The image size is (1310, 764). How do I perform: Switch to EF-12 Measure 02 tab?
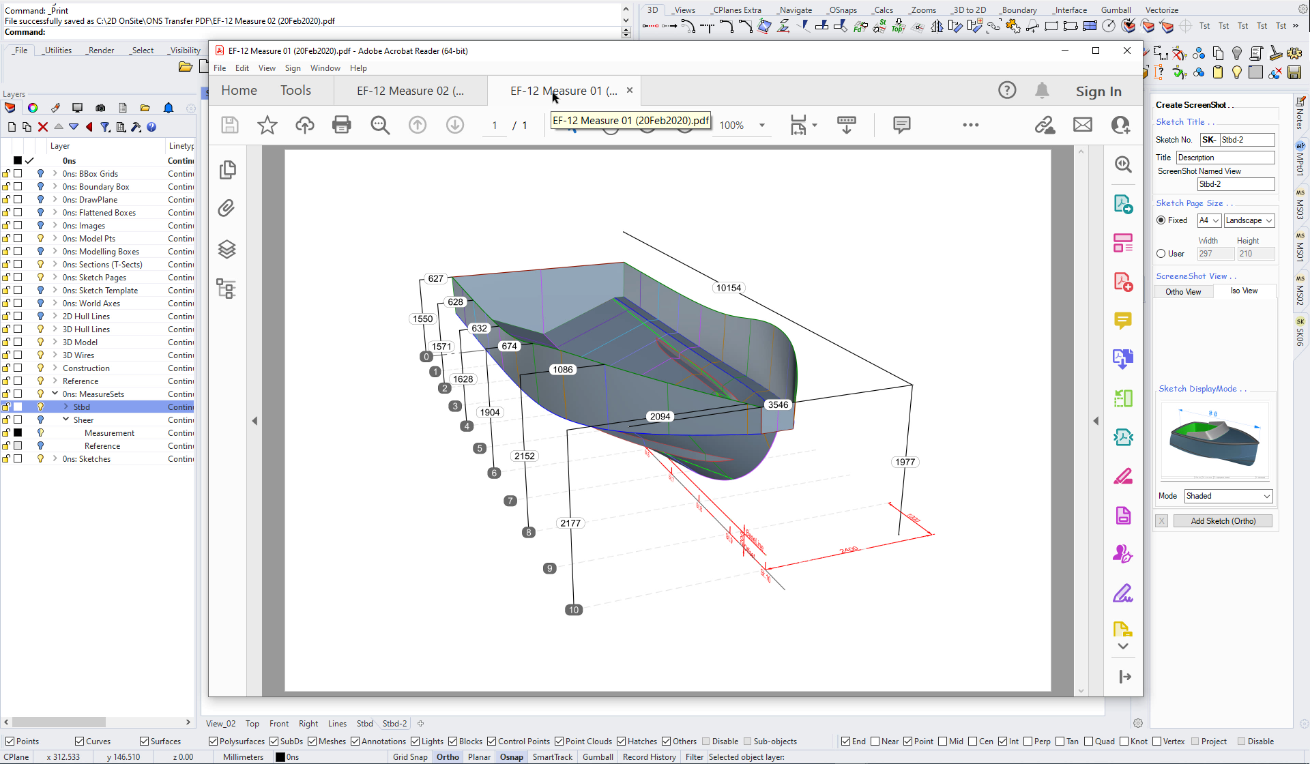(410, 91)
